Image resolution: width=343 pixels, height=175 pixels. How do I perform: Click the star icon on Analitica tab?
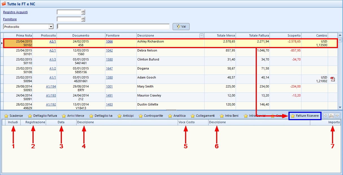click(x=170, y=116)
